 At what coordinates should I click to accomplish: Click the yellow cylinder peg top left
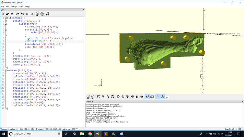coord(131,38)
